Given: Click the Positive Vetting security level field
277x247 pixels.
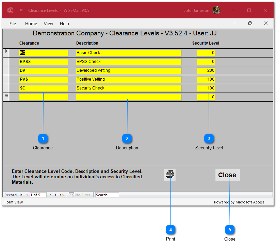Looking at the screenshot, I should coord(206,79).
